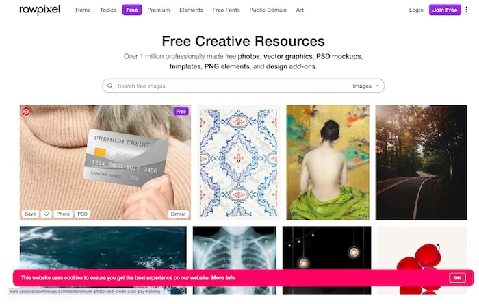Click the rawpixel logo
479x304 pixels.
pos(40,10)
